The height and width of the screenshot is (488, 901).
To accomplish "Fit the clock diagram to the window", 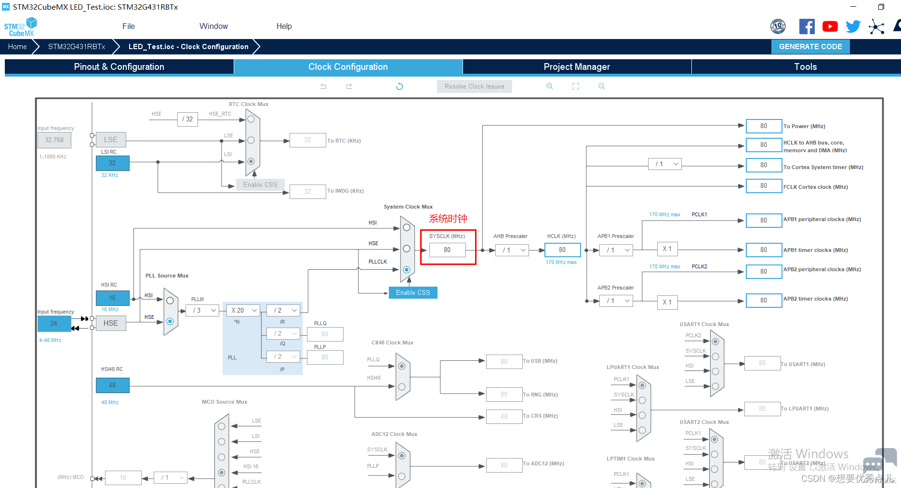I will tap(576, 86).
